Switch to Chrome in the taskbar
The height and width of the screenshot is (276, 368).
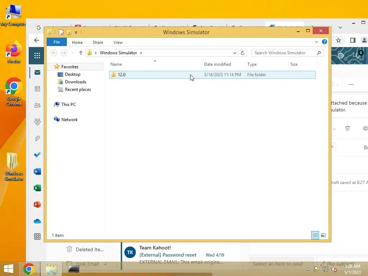pos(29,269)
